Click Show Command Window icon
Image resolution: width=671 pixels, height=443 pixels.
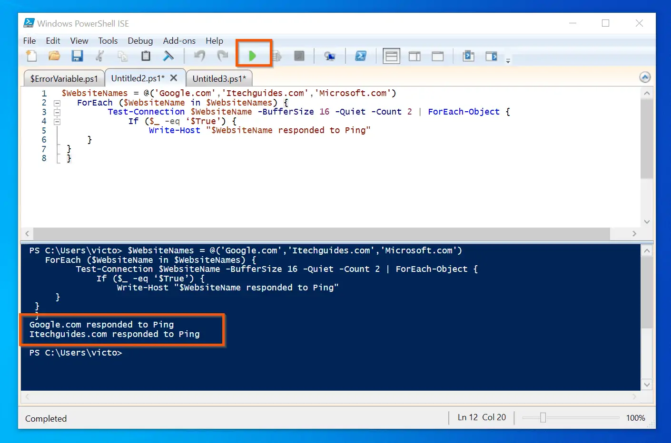coord(468,56)
